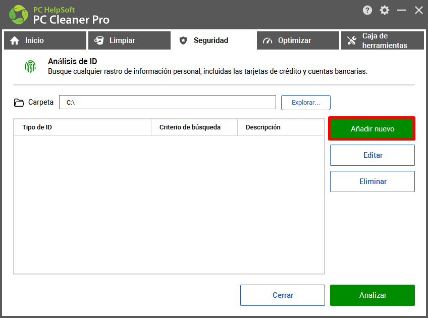Click the green fingerprint icon
The height and width of the screenshot is (318, 428).
pyautogui.click(x=30, y=67)
